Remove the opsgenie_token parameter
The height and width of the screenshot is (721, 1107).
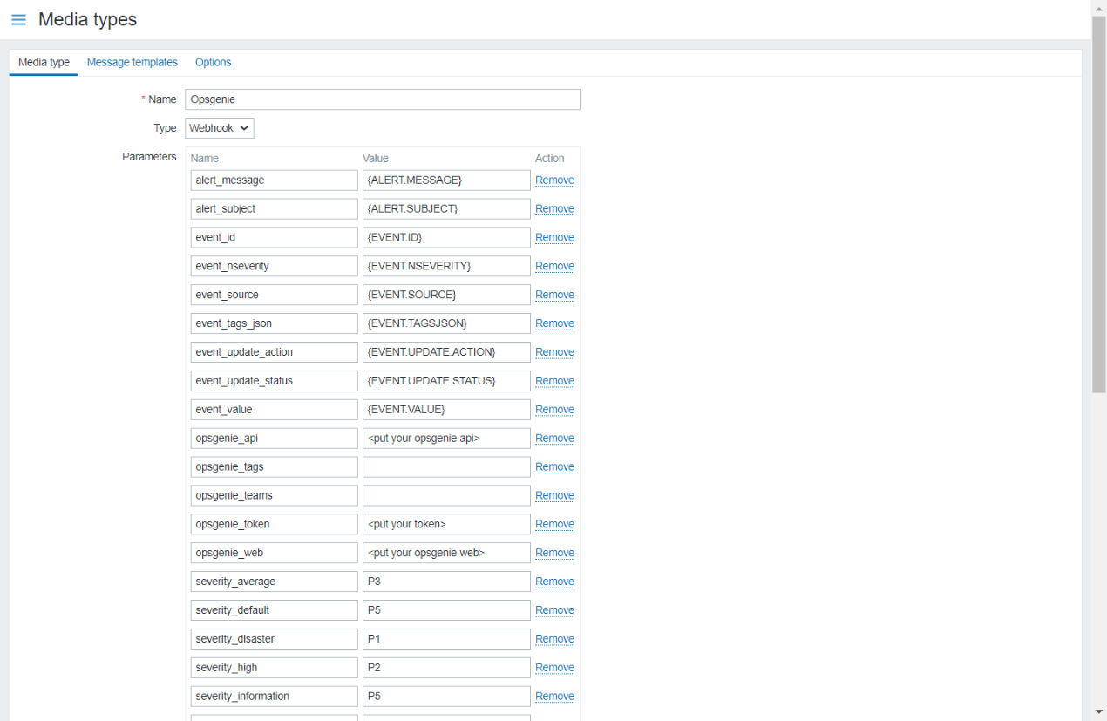554,525
